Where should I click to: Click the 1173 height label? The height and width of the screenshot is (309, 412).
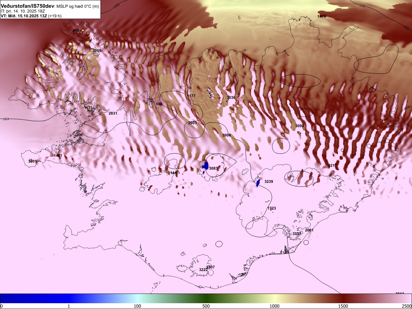(x=88, y=108)
